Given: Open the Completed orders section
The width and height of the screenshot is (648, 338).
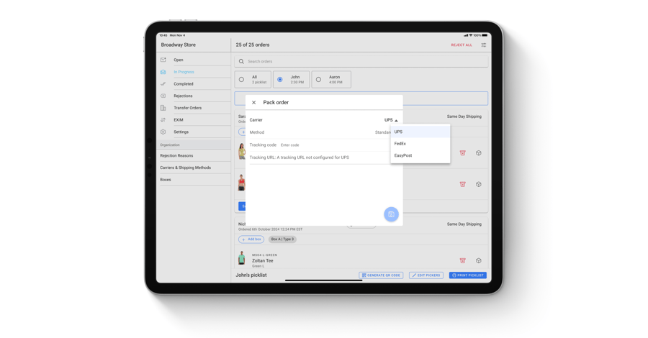Looking at the screenshot, I should pos(183,84).
